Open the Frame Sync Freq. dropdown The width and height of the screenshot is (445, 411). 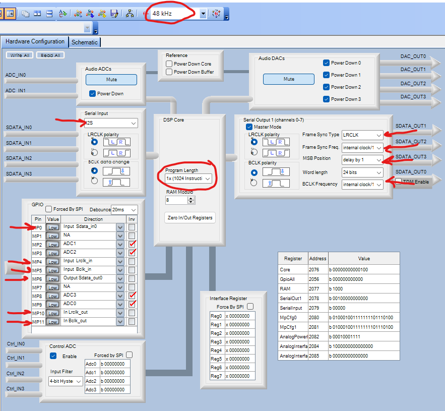pyautogui.click(x=379, y=148)
